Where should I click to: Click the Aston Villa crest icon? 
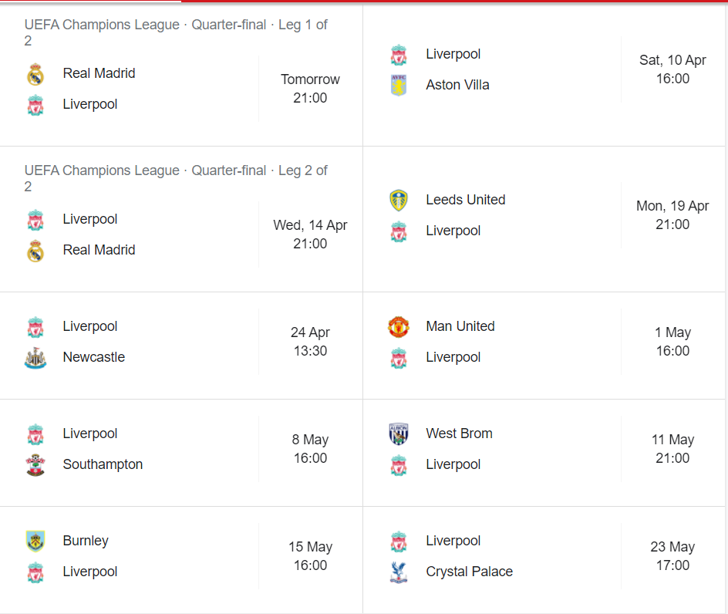(399, 86)
